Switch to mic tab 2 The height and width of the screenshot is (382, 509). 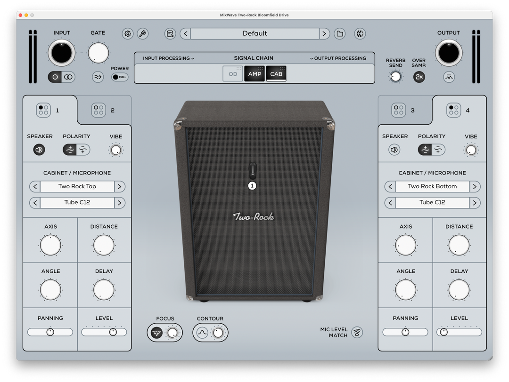click(104, 111)
